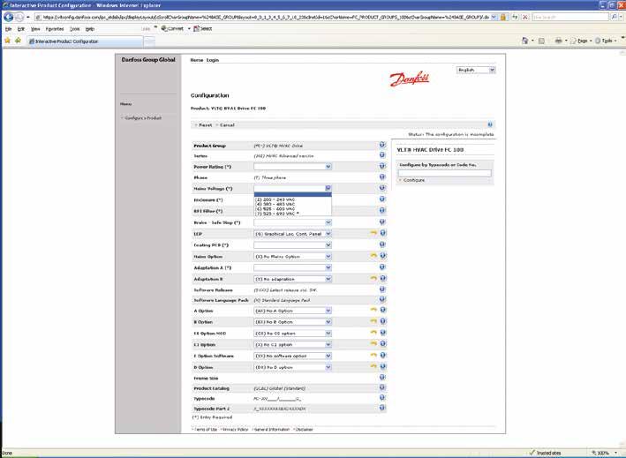Open the Disclaimer footer link
The height and width of the screenshot is (458, 626).
(x=305, y=429)
